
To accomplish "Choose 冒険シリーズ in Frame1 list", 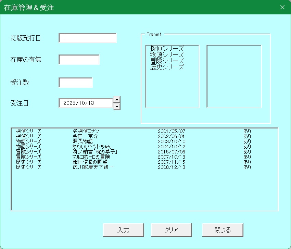I will 167,61.
